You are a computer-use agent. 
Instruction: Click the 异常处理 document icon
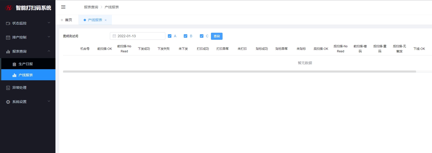click(8, 88)
